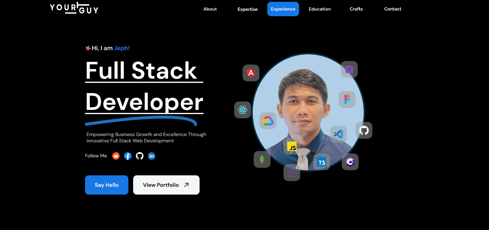Click the "Developer" heading text
Image resolution: width=489 pixels, height=230 pixels.
pos(145,102)
